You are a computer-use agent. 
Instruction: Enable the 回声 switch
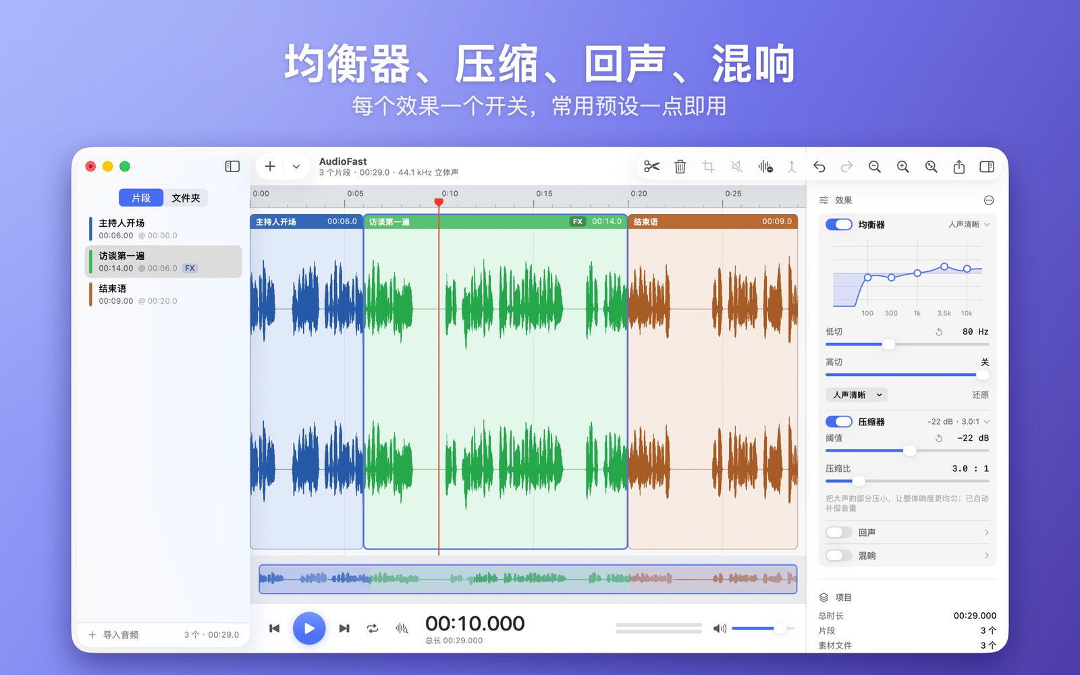pos(839,533)
